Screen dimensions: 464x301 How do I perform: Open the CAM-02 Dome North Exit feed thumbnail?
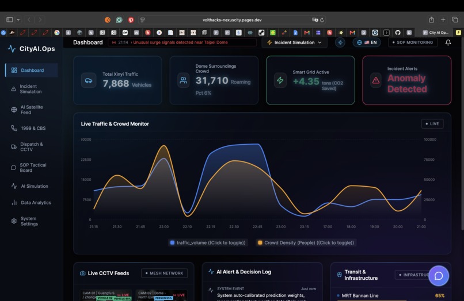click(162, 295)
